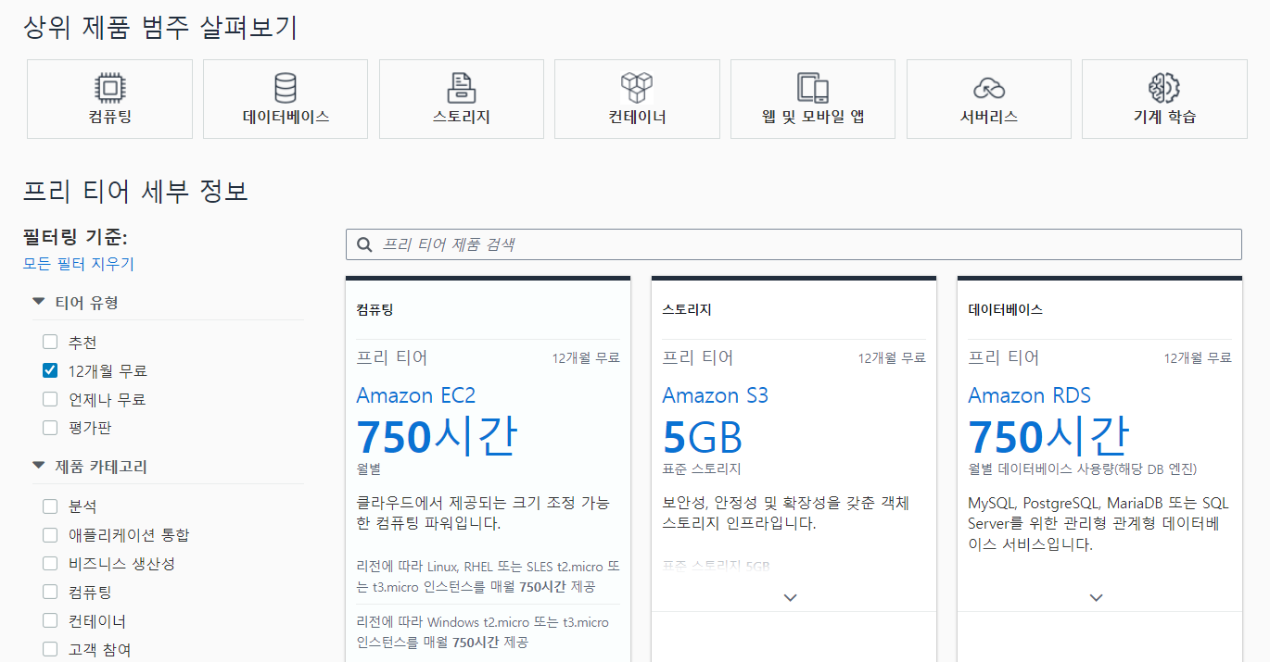This screenshot has width=1270, height=662.
Task: Click the Windows t2.micro detail text
Action: 482,632
